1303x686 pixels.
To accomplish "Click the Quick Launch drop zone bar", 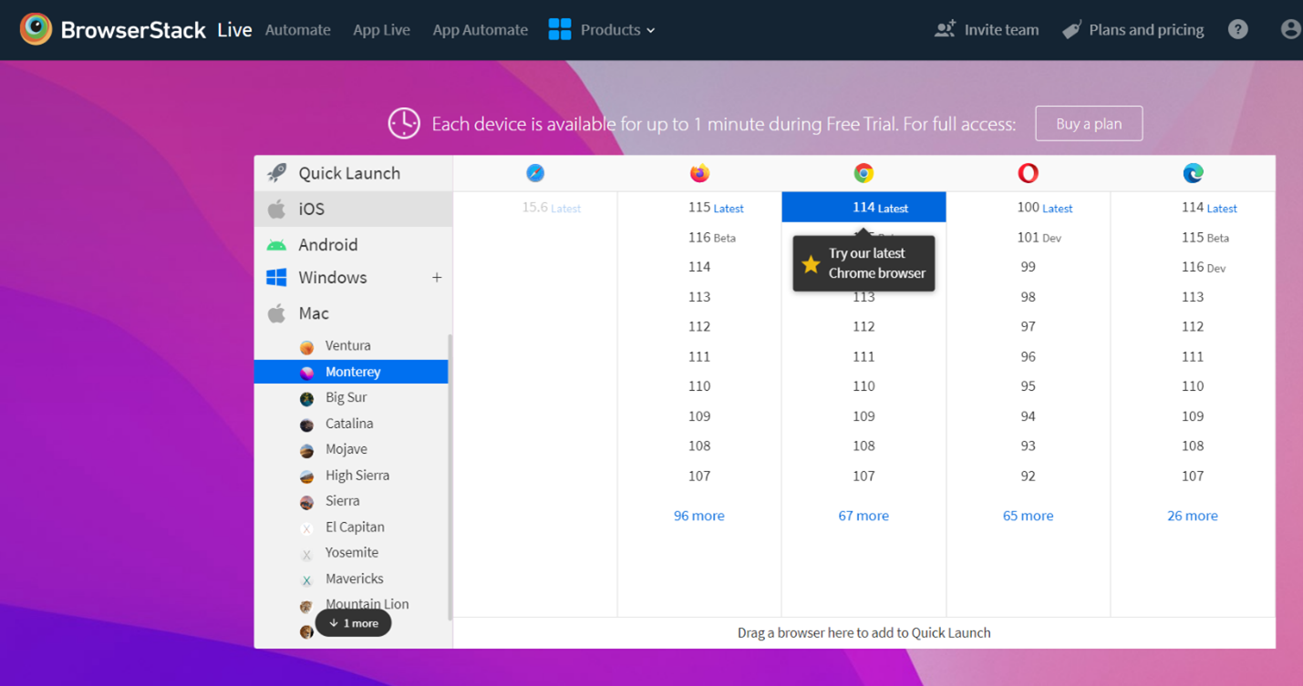I will click(x=863, y=632).
